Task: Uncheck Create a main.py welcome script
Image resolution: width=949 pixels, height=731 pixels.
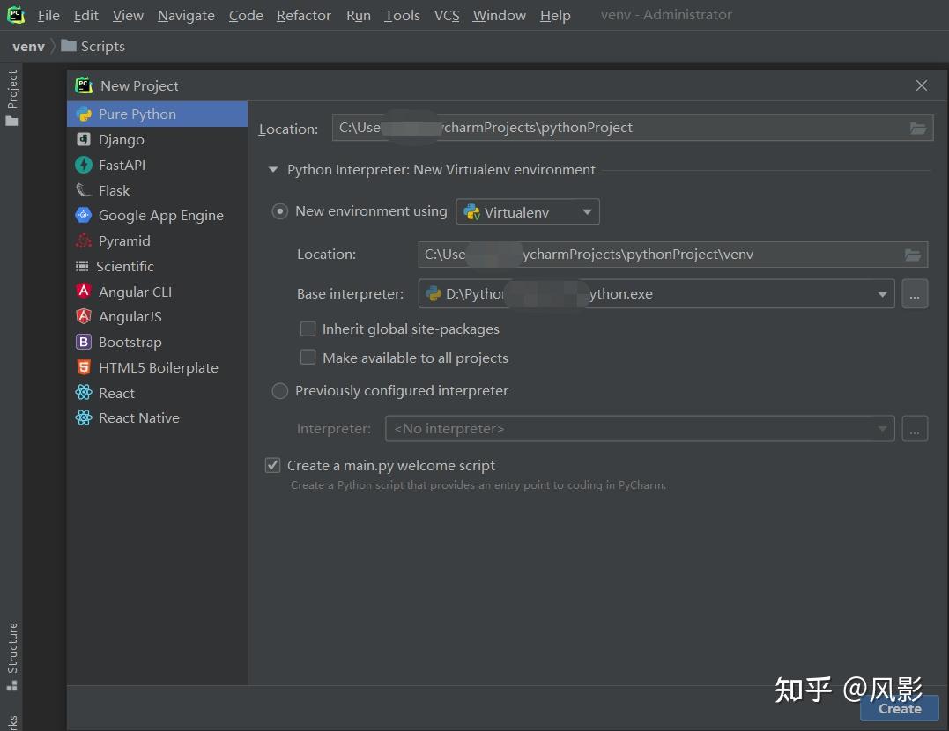Action: [272, 465]
